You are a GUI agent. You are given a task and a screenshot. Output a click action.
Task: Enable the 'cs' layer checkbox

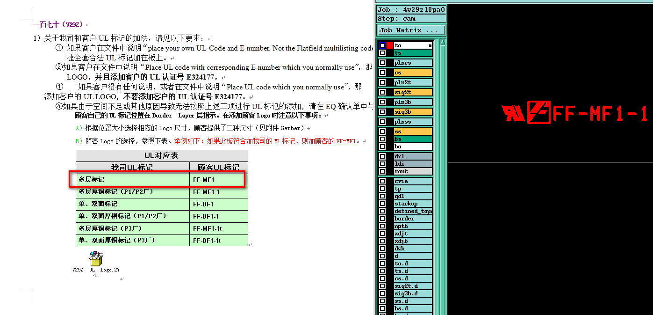382,73
